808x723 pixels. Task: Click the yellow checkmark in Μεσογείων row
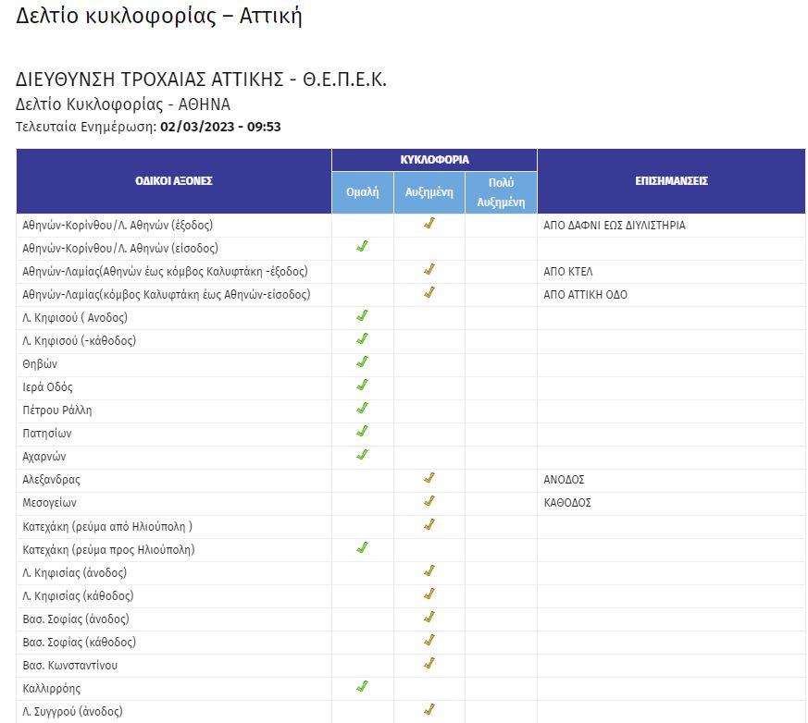[x=429, y=502]
